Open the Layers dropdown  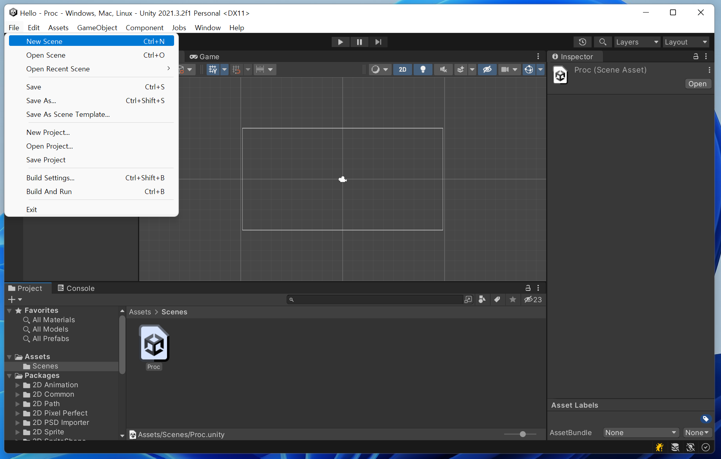(637, 42)
